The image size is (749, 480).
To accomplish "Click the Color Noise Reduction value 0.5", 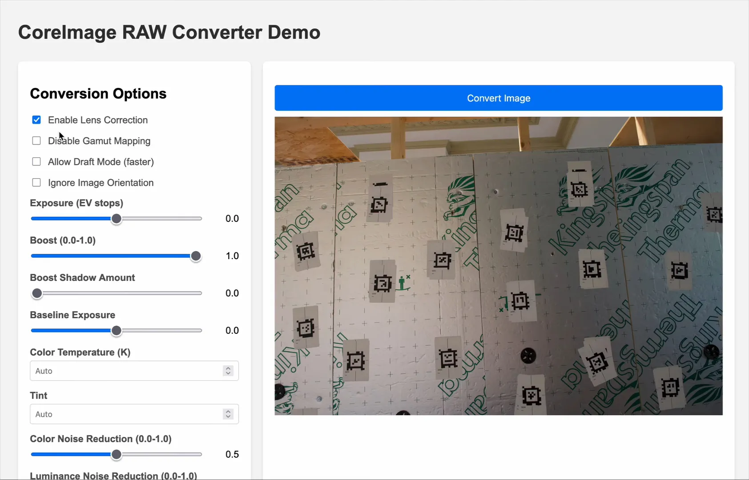I will click(x=231, y=454).
